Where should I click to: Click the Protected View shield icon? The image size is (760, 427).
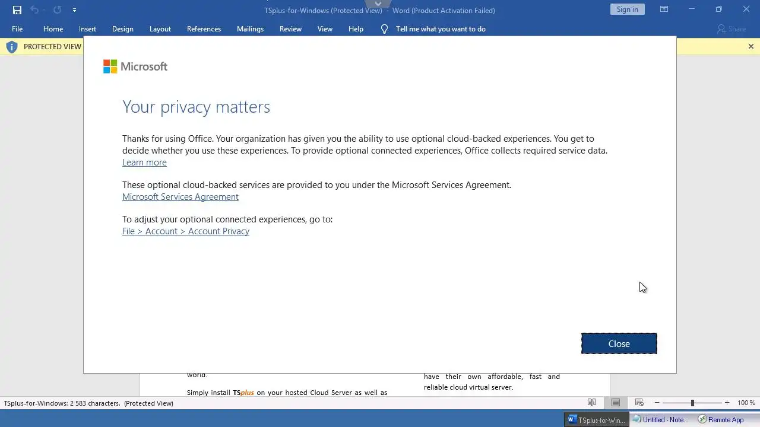point(12,46)
